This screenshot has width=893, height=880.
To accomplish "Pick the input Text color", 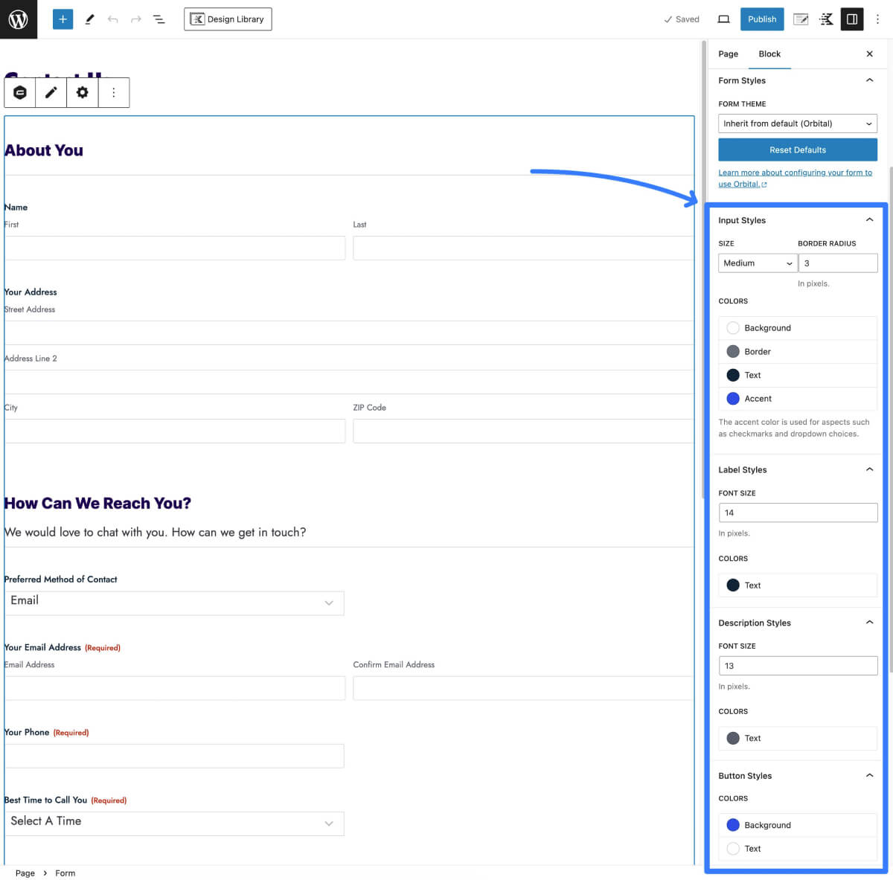I will 798,375.
